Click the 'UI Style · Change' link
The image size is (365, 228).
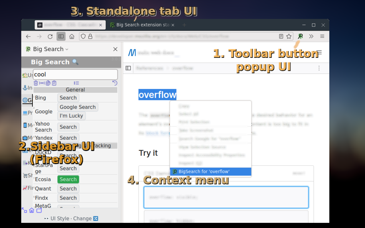[x=71, y=219]
